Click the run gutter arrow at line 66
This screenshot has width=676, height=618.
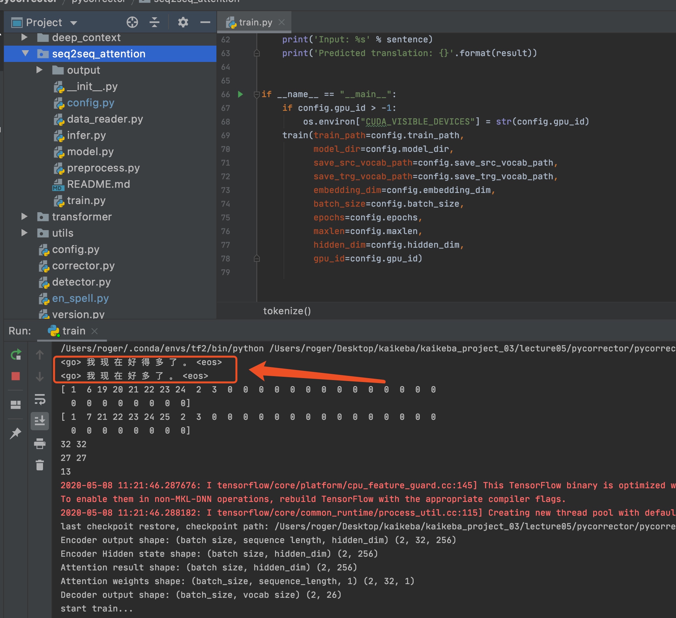click(x=241, y=94)
